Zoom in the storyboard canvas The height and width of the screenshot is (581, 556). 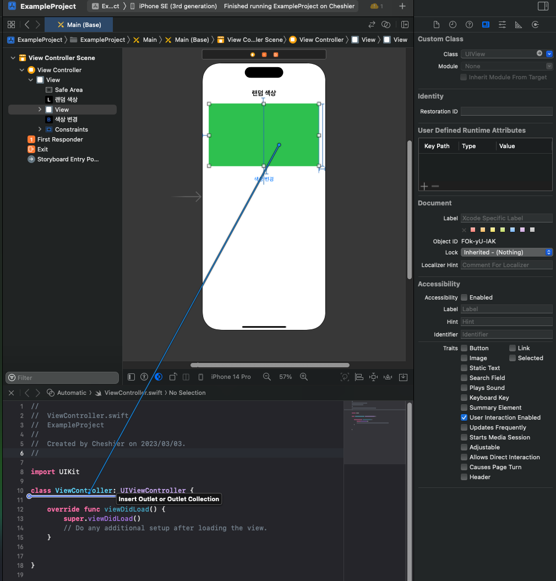[304, 377]
